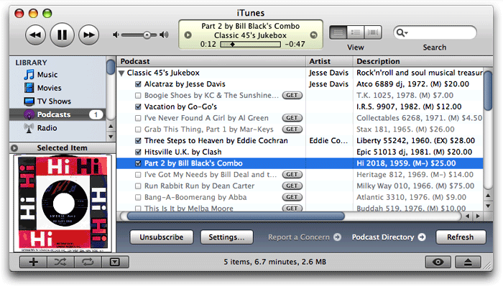Click the arrow icon right of Classic 45's Jukebox

point(313,35)
